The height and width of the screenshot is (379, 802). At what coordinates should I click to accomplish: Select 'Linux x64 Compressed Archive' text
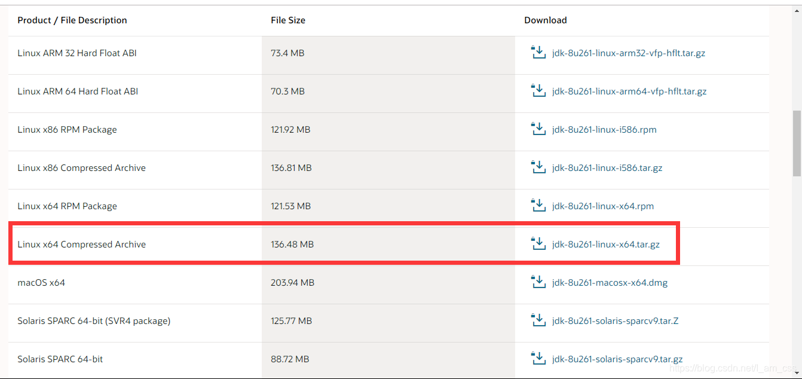coord(81,244)
